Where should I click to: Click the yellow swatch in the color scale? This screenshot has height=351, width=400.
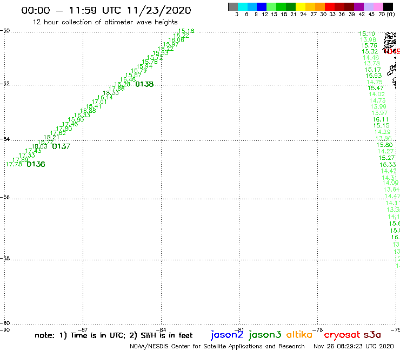(x=301, y=6)
